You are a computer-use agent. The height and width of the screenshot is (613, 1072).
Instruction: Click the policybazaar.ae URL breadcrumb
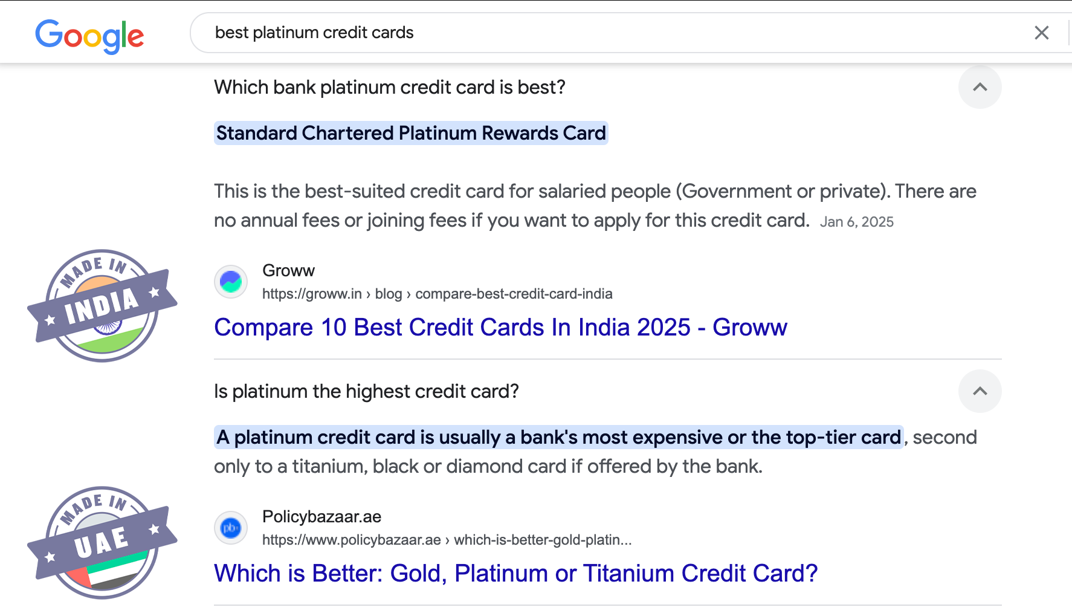point(447,540)
